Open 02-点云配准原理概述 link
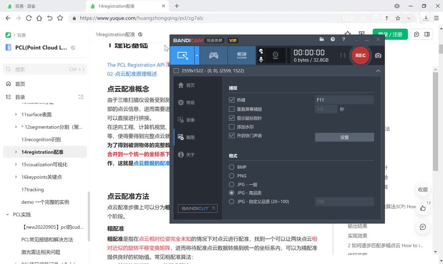 coord(132,74)
